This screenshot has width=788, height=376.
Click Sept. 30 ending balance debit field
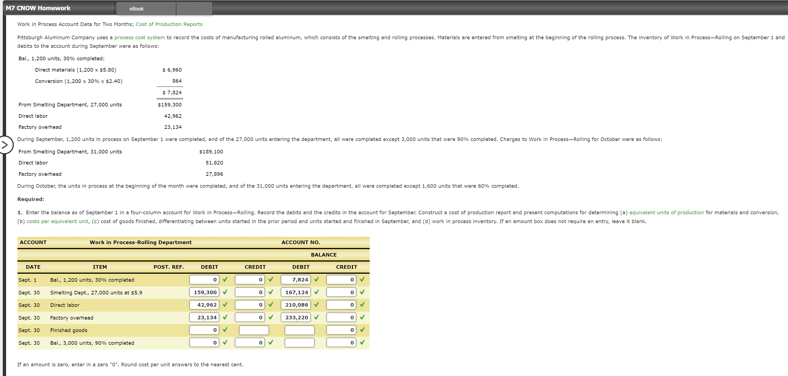tap(299, 343)
